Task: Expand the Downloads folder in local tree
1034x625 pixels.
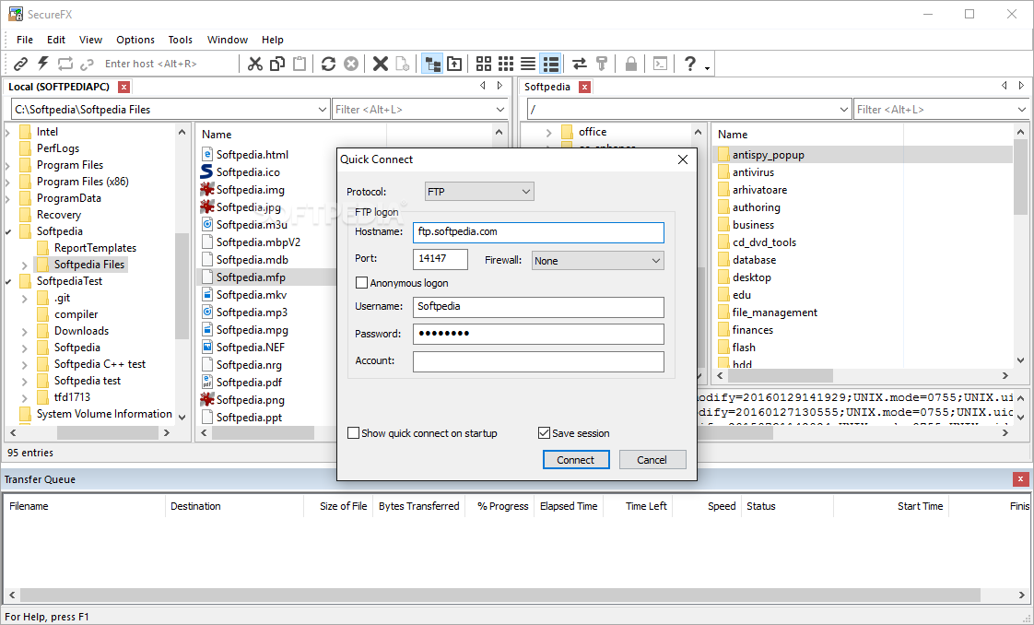Action: pyautogui.click(x=24, y=332)
